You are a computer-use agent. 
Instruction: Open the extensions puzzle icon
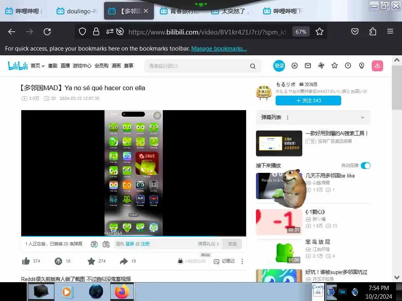373,31
